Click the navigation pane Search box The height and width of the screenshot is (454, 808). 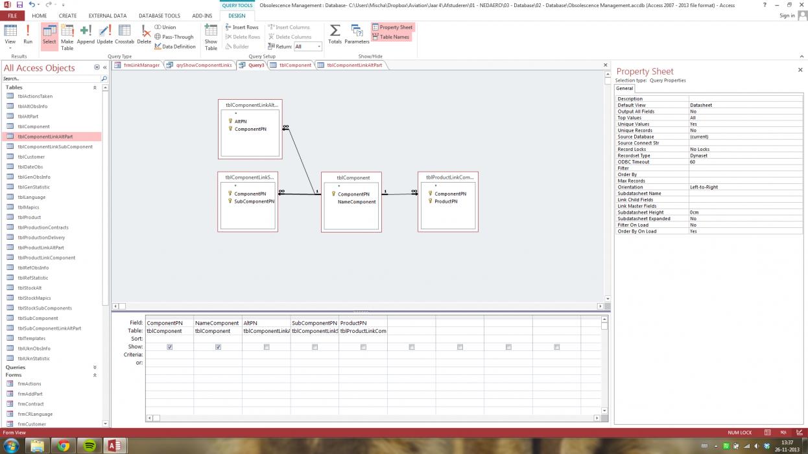click(51, 79)
